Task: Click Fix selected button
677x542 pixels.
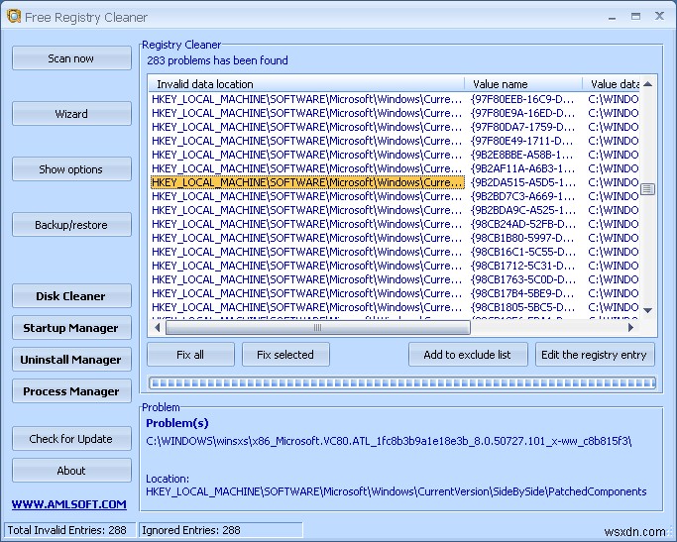Action: 285,355
